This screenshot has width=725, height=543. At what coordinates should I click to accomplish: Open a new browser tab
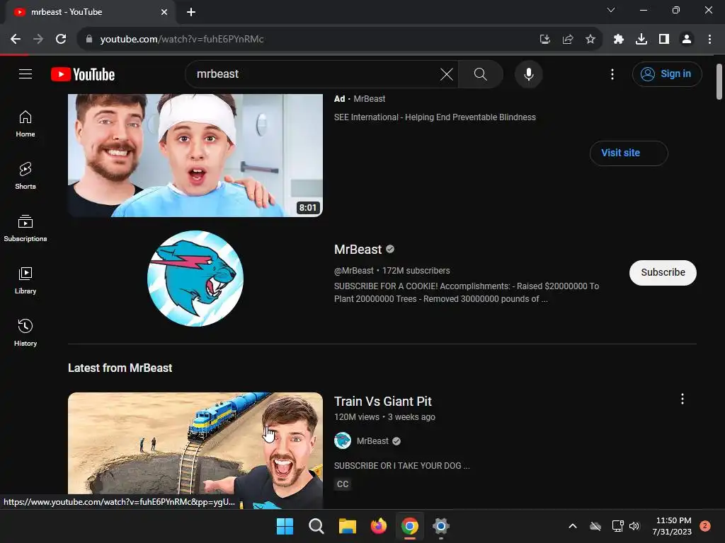191,12
